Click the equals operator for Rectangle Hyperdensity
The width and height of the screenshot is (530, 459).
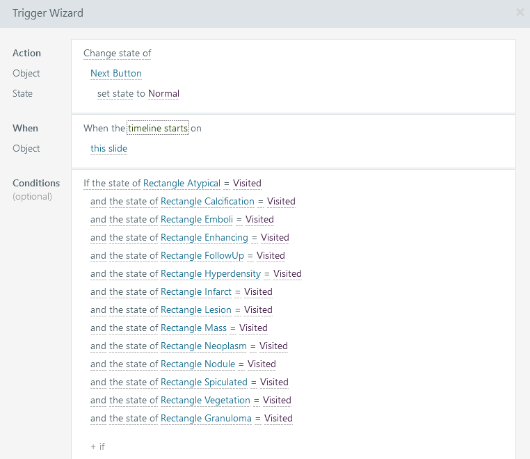[267, 274]
